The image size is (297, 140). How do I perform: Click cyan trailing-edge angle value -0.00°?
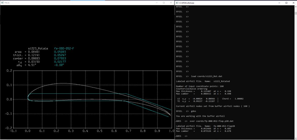[x=59, y=65]
